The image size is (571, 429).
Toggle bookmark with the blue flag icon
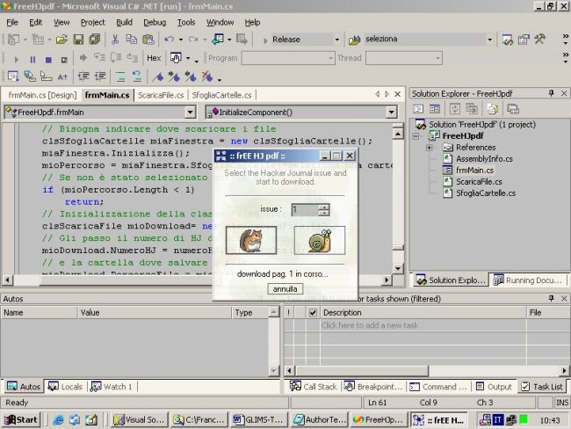pos(157,76)
